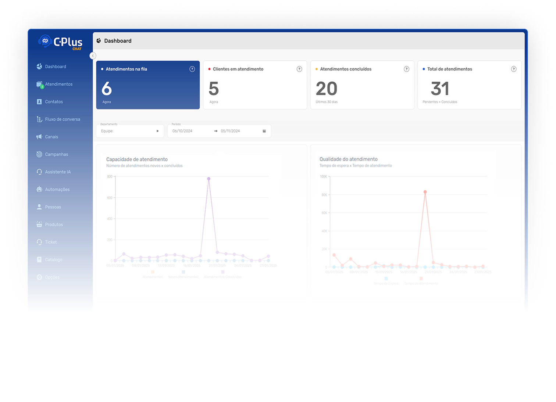The width and height of the screenshot is (556, 402).
Task: Click the Automações robot icon
Action: [x=39, y=189]
